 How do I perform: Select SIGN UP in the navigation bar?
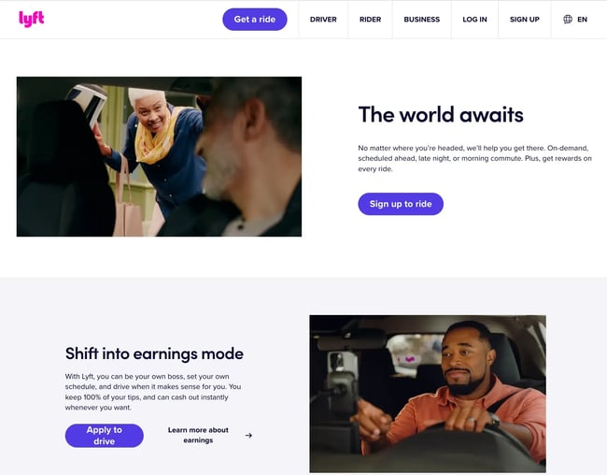[x=524, y=20]
